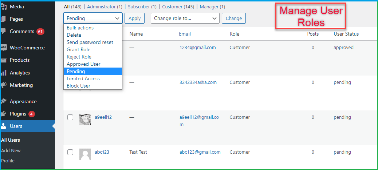Open Analytics via bar chart icon
Viewport: 378px width, 170px height.
click(x=4, y=73)
